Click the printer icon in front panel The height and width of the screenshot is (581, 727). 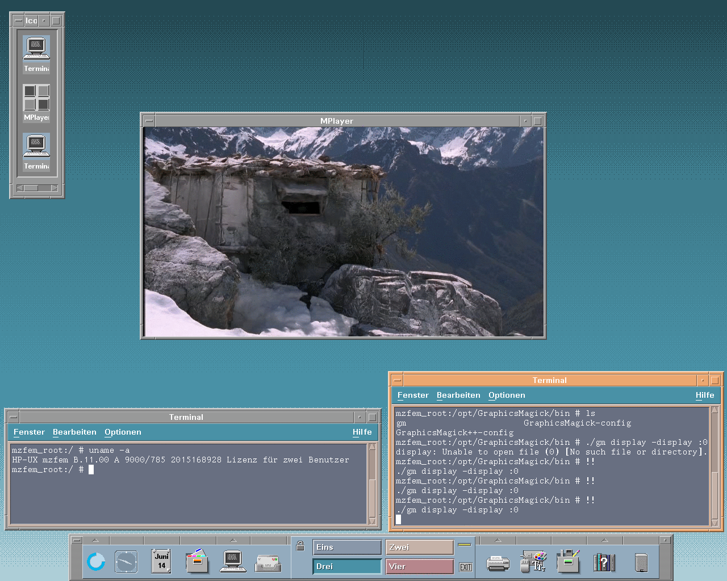498,563
